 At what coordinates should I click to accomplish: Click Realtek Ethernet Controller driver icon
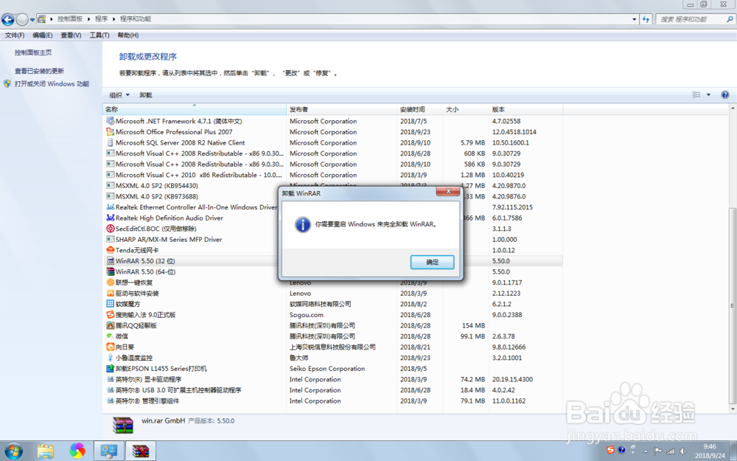[x=110, y=207]
